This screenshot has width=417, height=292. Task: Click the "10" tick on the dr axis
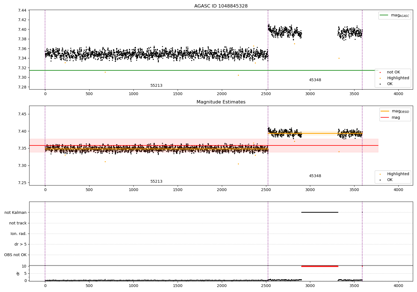pyautogui.click(x=24, y=266)
